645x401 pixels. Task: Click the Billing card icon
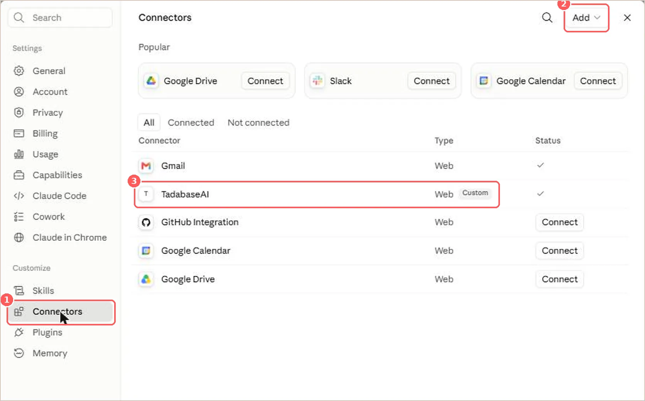19,133
